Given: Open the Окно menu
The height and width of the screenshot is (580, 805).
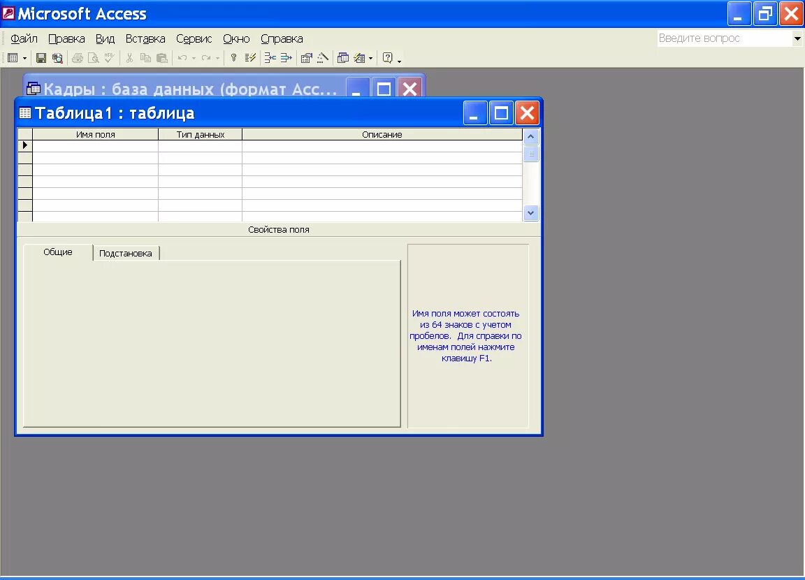Looking at the screenshot, I should click(x=236, y=39).
